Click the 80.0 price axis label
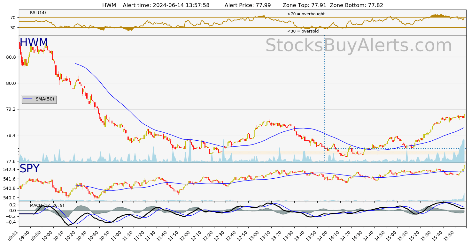Image resolution: width=471 pixels, height=245 pixels. [10, 83]
